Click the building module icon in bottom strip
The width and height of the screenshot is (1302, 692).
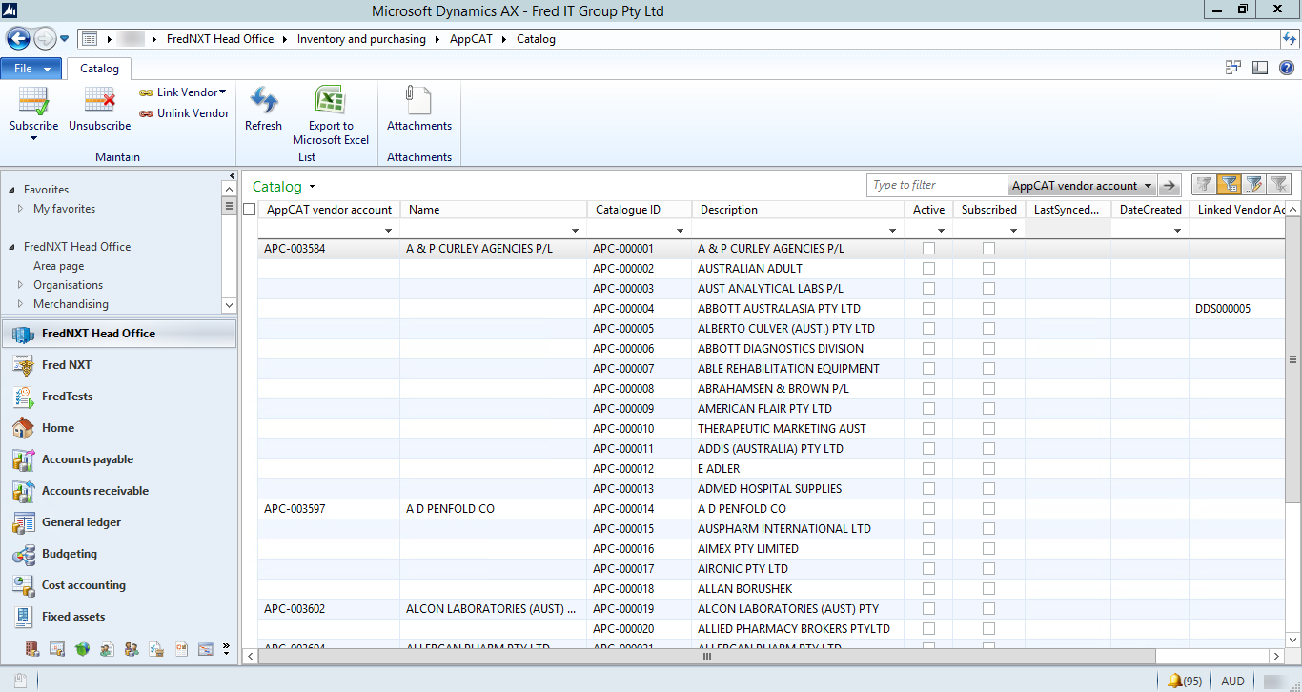coord(32,649)
